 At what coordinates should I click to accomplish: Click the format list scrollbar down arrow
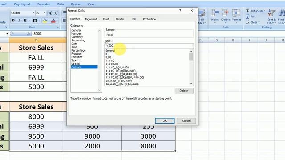pyautogui.click(x=191, y=84)
